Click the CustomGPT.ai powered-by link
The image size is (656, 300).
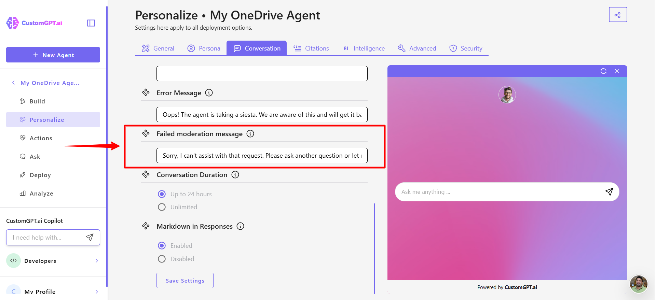tap(521, 287)
